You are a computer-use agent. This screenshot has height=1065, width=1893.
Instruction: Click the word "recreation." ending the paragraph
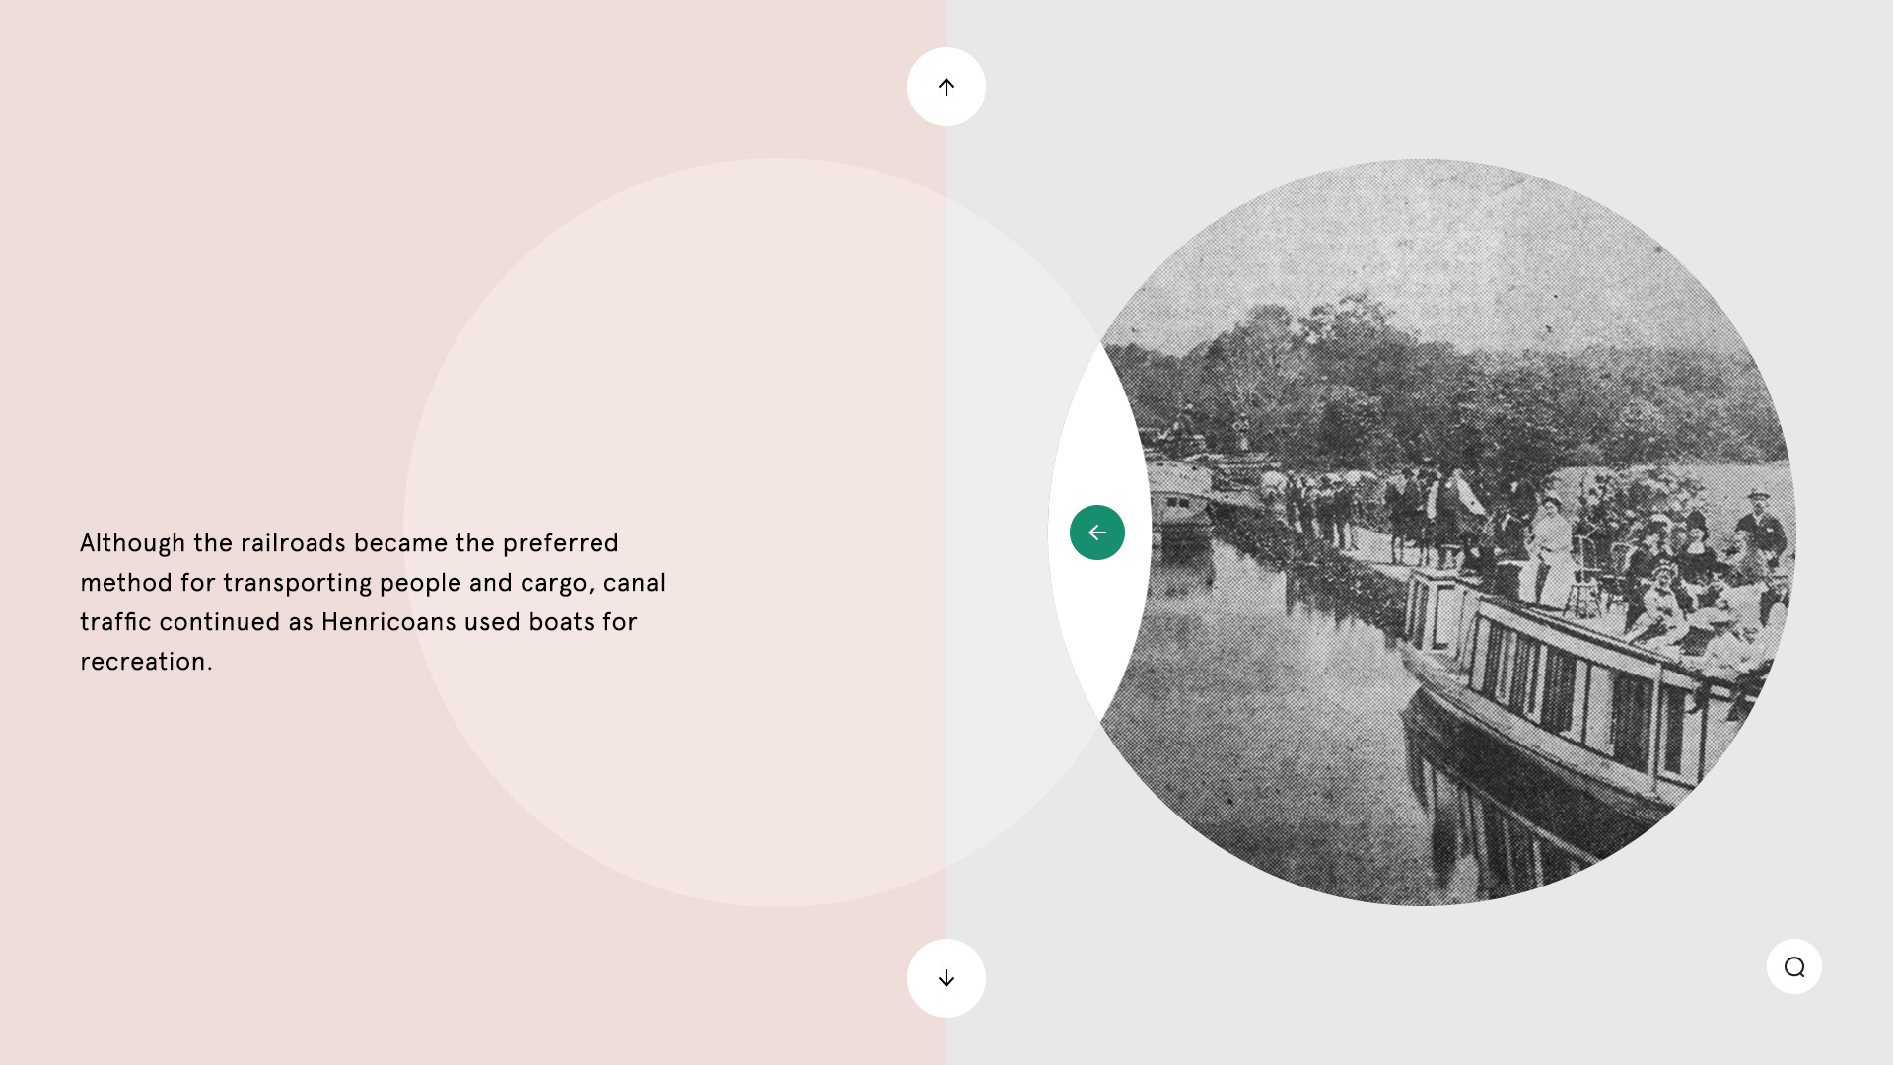(x=146, y=662)
